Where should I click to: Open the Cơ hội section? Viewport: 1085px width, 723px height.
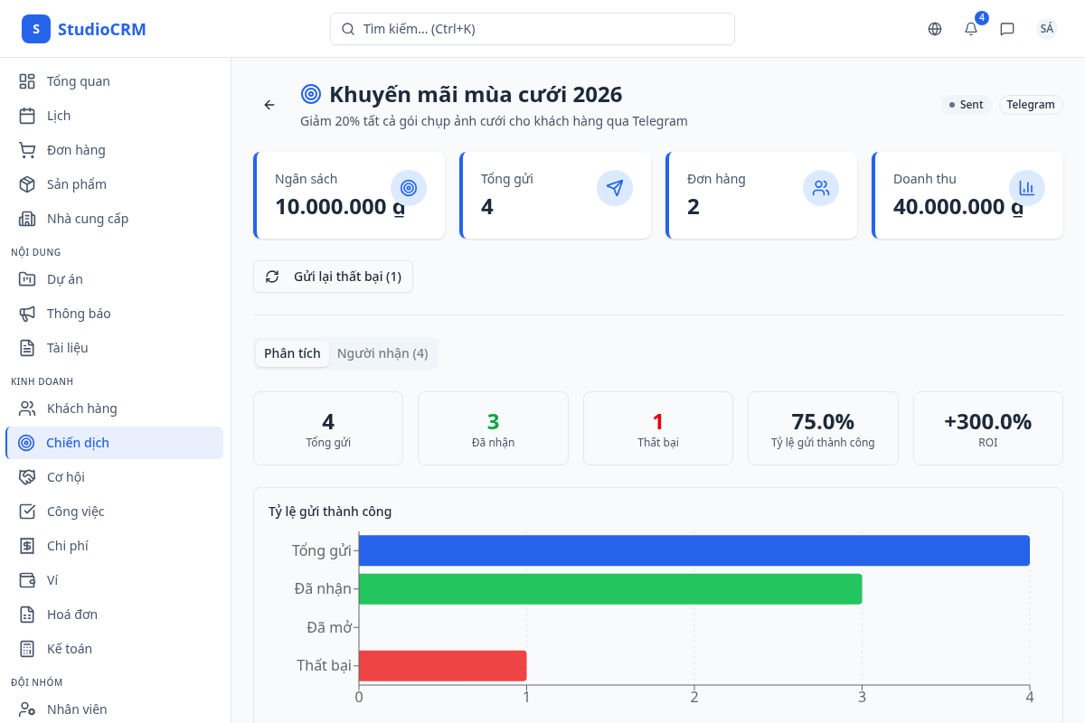[67, 476]
